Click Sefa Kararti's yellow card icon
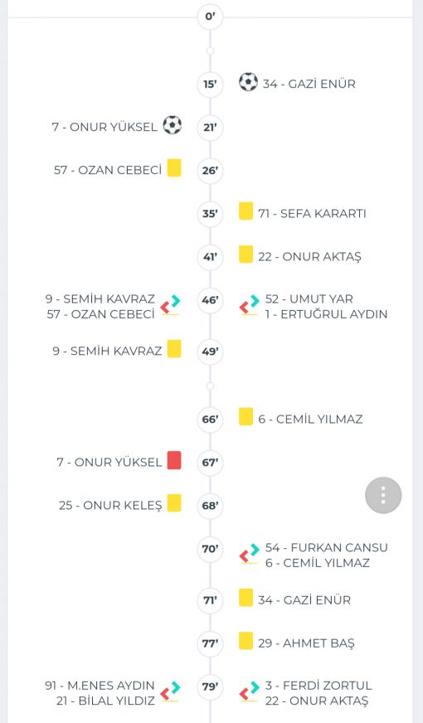The image size is (423, 723). pyautogui.click(x=246, y=211)
